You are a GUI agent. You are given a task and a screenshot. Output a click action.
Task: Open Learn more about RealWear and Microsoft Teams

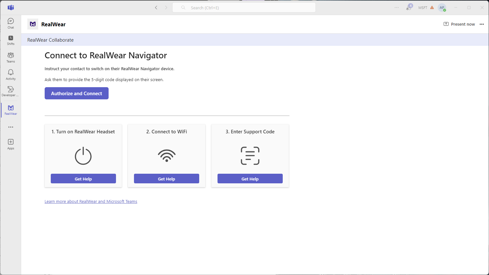(x=91, y=201)
